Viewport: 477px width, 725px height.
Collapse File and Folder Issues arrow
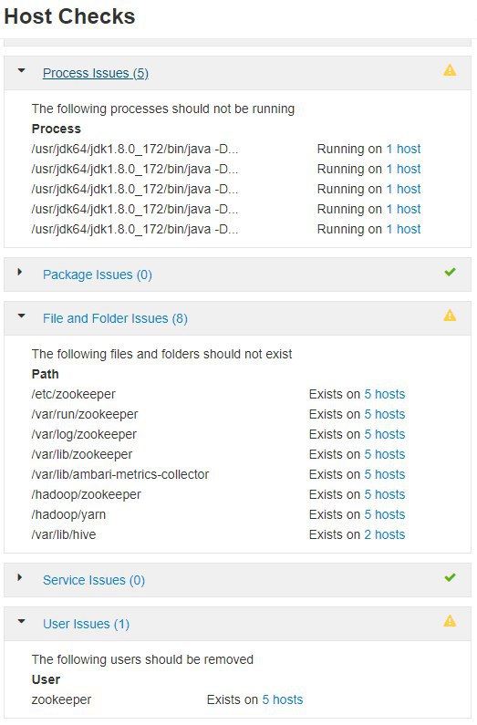point(21,316)
